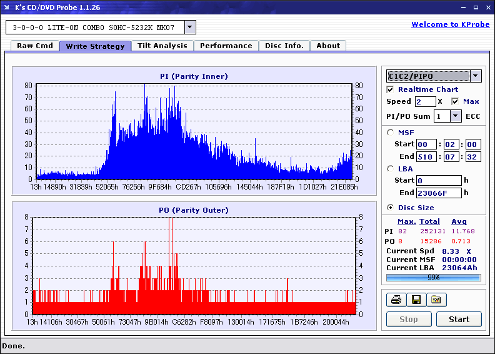Choose the Disc Size radio option
This screenshot has height=354, width=495.
click(390, 208)
